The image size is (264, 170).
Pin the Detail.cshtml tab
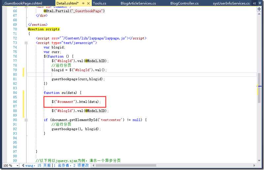(x=83, y=3)
